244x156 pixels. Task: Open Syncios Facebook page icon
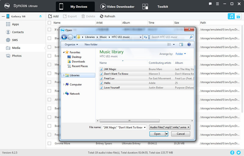click(232, 153)
